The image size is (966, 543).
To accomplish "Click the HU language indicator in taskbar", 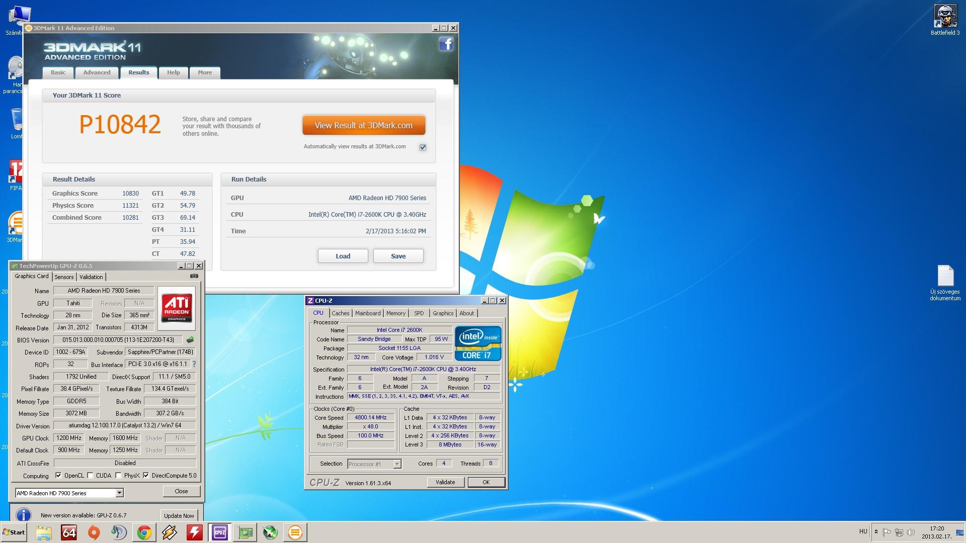I will click(863, 531).
